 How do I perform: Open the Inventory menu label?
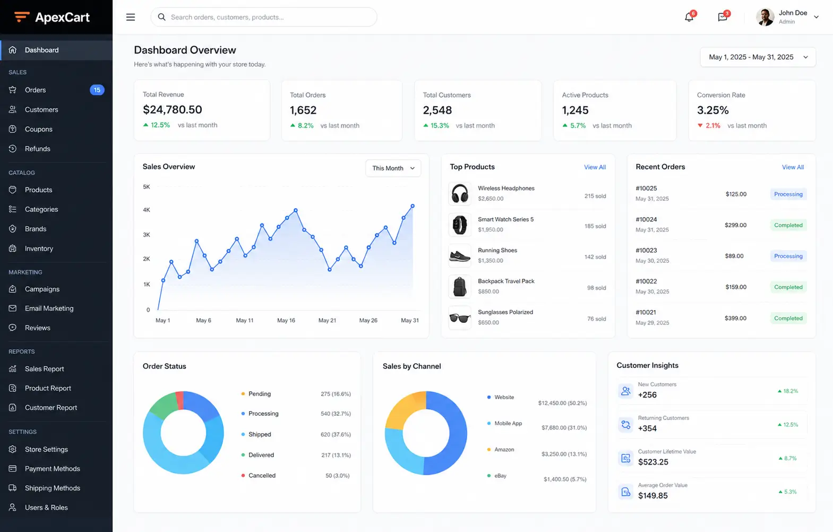(x=39, y=248)
